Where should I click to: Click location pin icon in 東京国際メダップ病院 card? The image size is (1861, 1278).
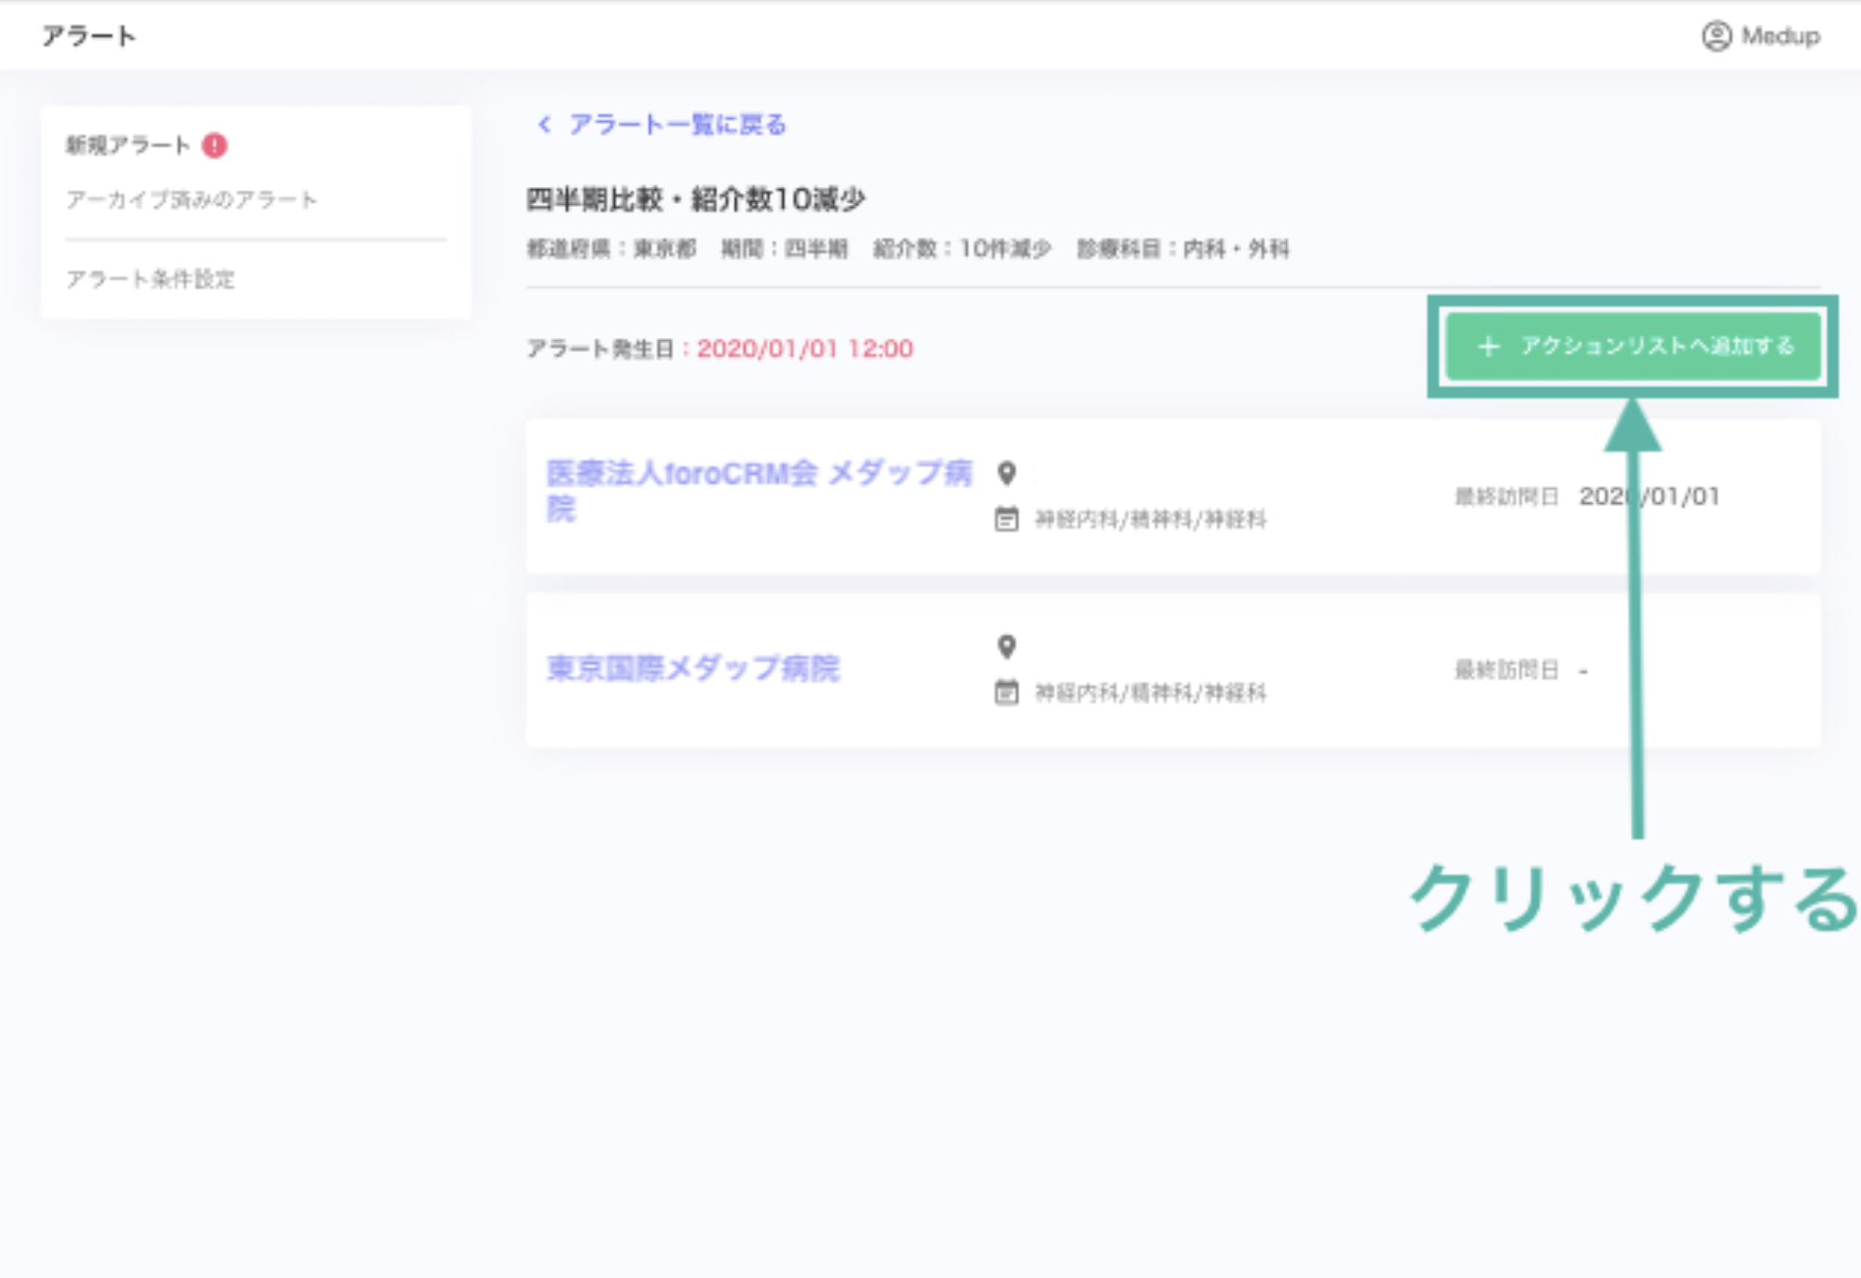tap(1006, 646)
